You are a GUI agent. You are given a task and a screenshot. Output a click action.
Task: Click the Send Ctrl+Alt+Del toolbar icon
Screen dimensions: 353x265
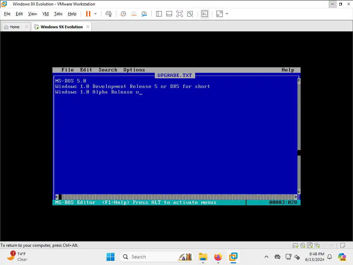coord(109,14)
